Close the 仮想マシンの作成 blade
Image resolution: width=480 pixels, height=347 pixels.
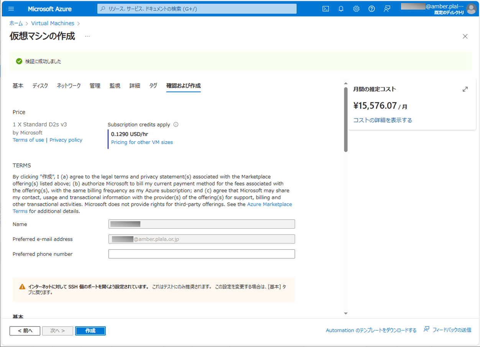tap(465, 36)
